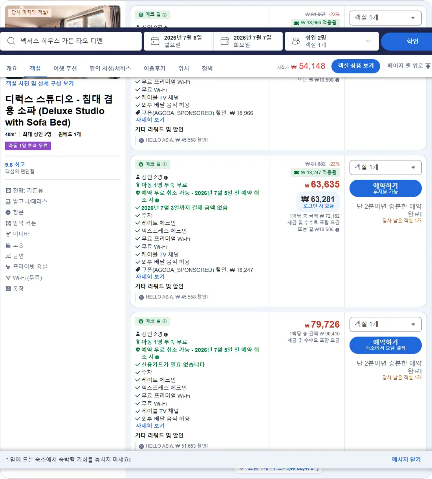Click info icon on 에코 딜 badge of ₩79,726 offer
This screenshot has height=479, width=432.
click(x=165, y=321)
